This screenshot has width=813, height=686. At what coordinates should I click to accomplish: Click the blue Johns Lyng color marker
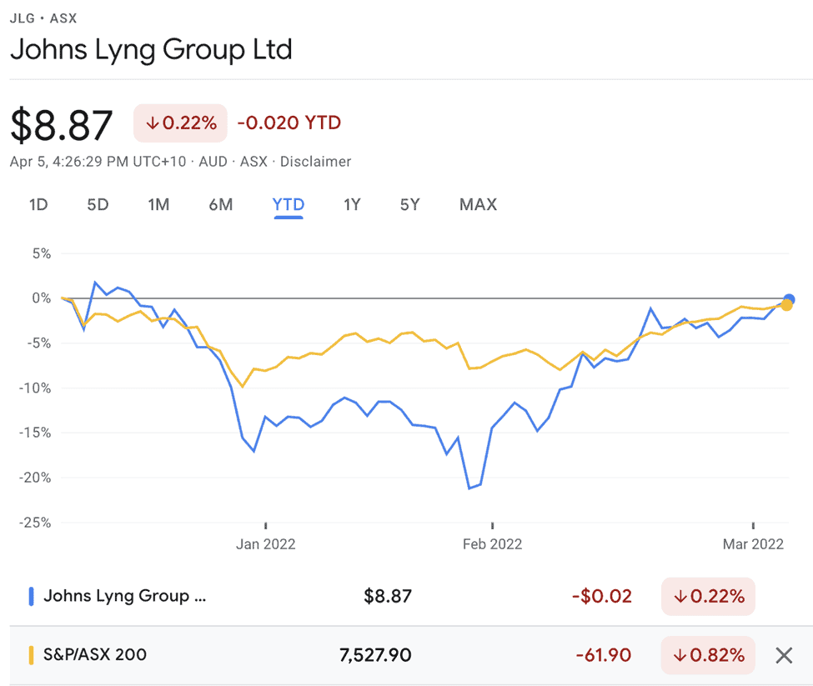click(x=31, y=596)
